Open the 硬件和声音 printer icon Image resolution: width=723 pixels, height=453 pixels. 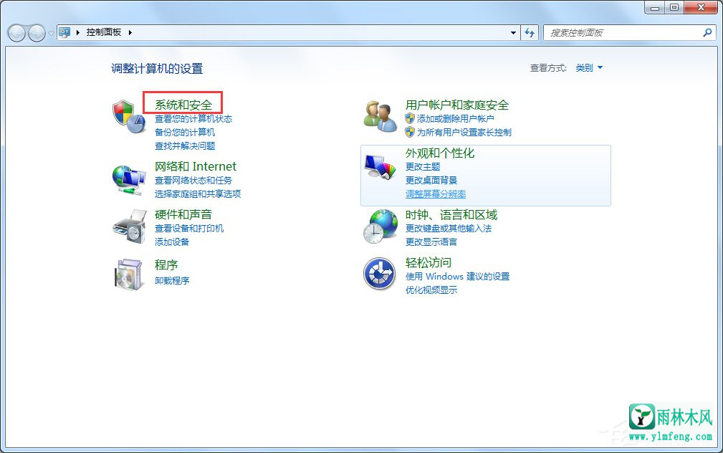(130, 226)
